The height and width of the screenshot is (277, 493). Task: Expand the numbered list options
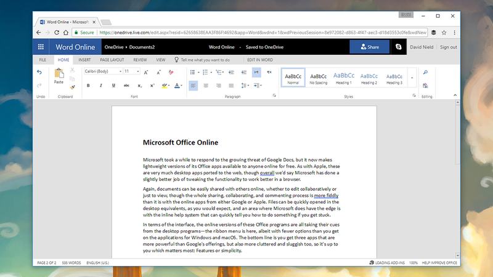coord(211,73)
